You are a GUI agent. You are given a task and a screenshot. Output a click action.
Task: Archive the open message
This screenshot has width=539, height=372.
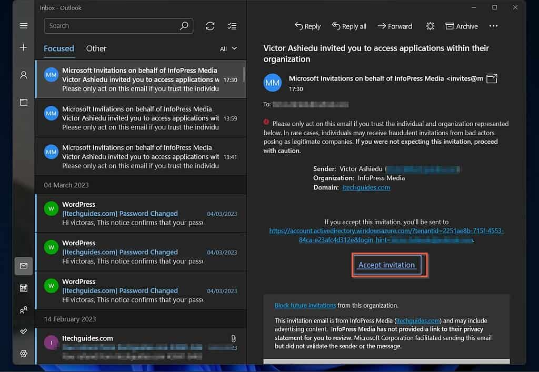click(461, 26)
